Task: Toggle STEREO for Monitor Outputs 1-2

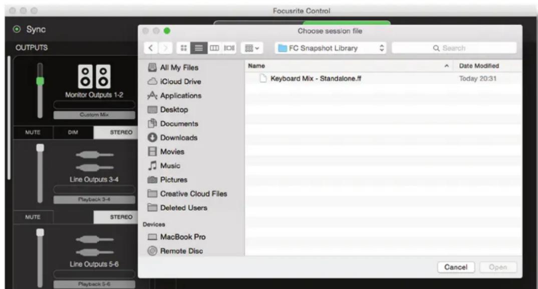Action: pyautogui.click(x=116, y=132)
